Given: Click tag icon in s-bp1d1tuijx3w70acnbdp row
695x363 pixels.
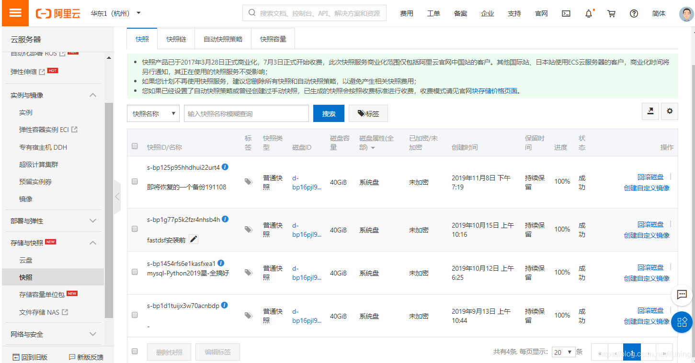Looking at the screenshot, I should click(249, 316).
